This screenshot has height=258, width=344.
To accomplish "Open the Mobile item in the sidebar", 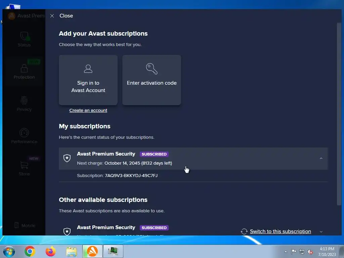I will tap(25, 225).
